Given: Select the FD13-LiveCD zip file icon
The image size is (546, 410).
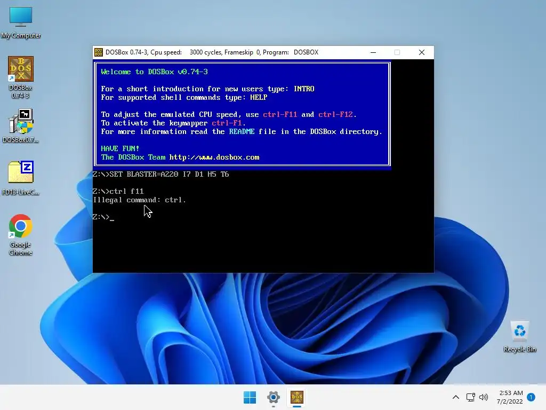Looking at the screenshot, I should (x=21, y=178).
